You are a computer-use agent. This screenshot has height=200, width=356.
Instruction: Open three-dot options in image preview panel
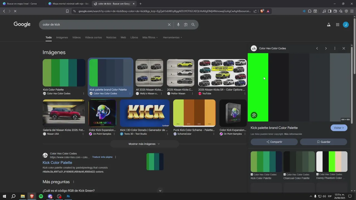click(x=335, y=48)
